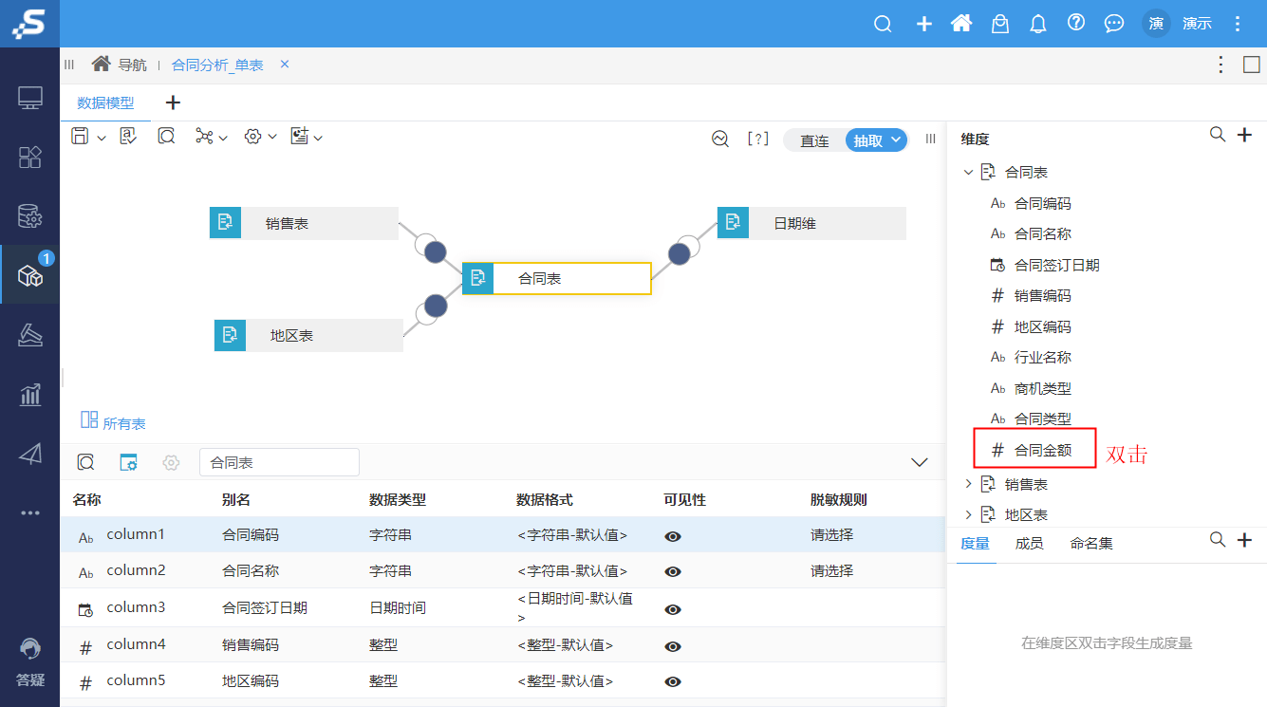
Task: Click the toolbar settings gear icon
Action: tap(253, 136)
